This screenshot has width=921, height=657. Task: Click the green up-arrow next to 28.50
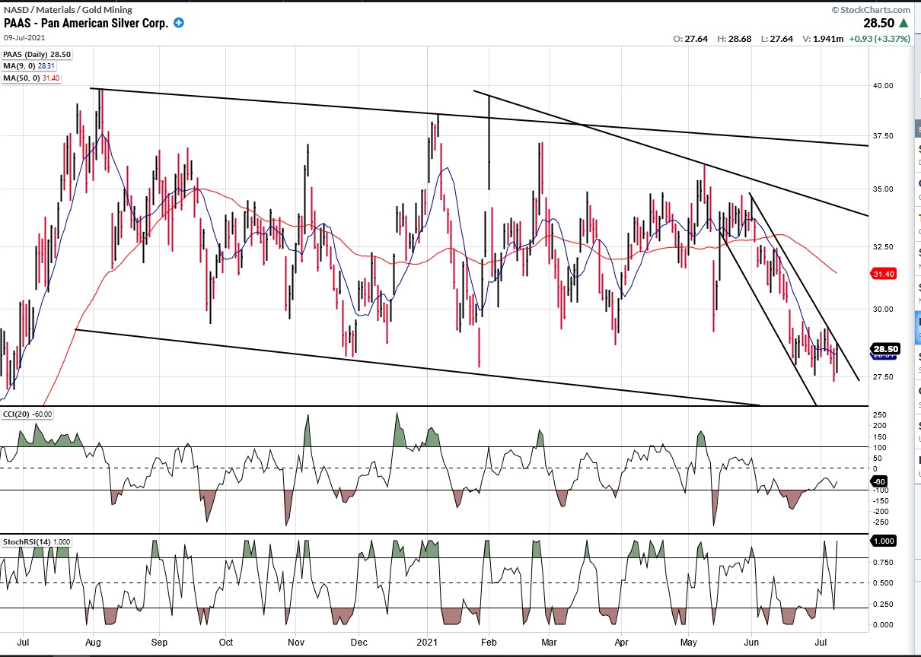pos(904,24)
